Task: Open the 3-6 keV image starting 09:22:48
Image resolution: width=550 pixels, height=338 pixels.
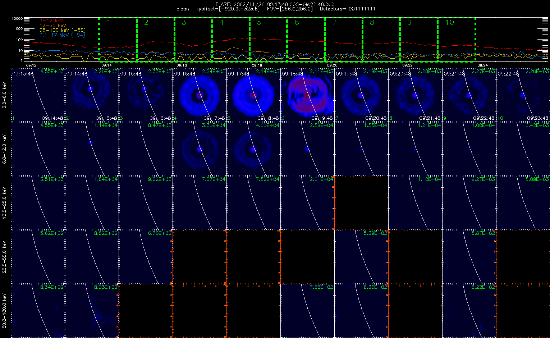Action: coord(523,95)
